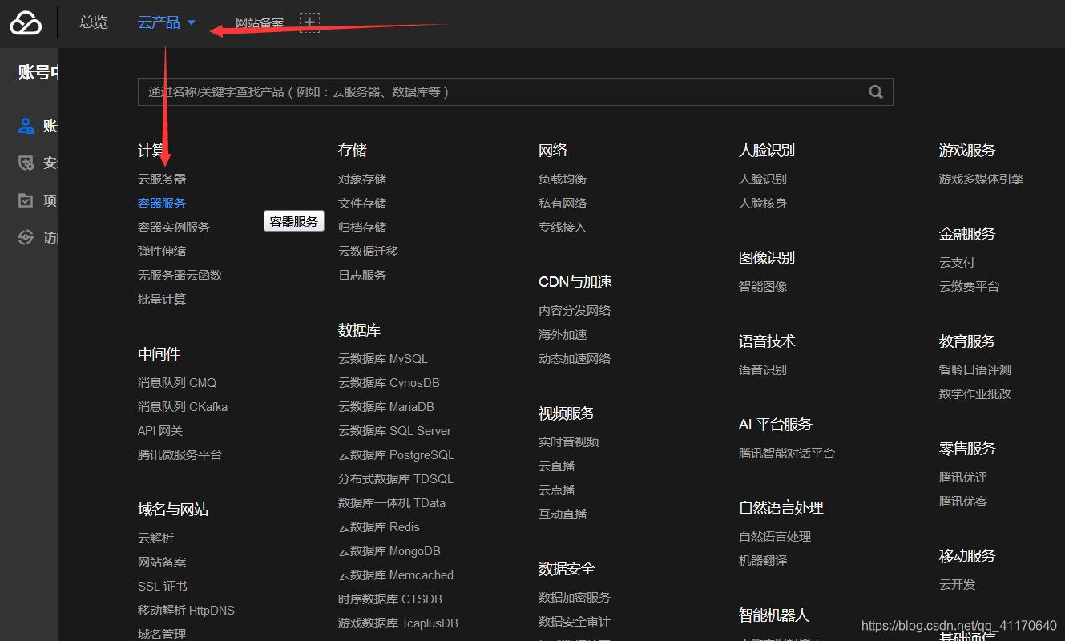Open 云数据库 MySQL

pos(383,359)
